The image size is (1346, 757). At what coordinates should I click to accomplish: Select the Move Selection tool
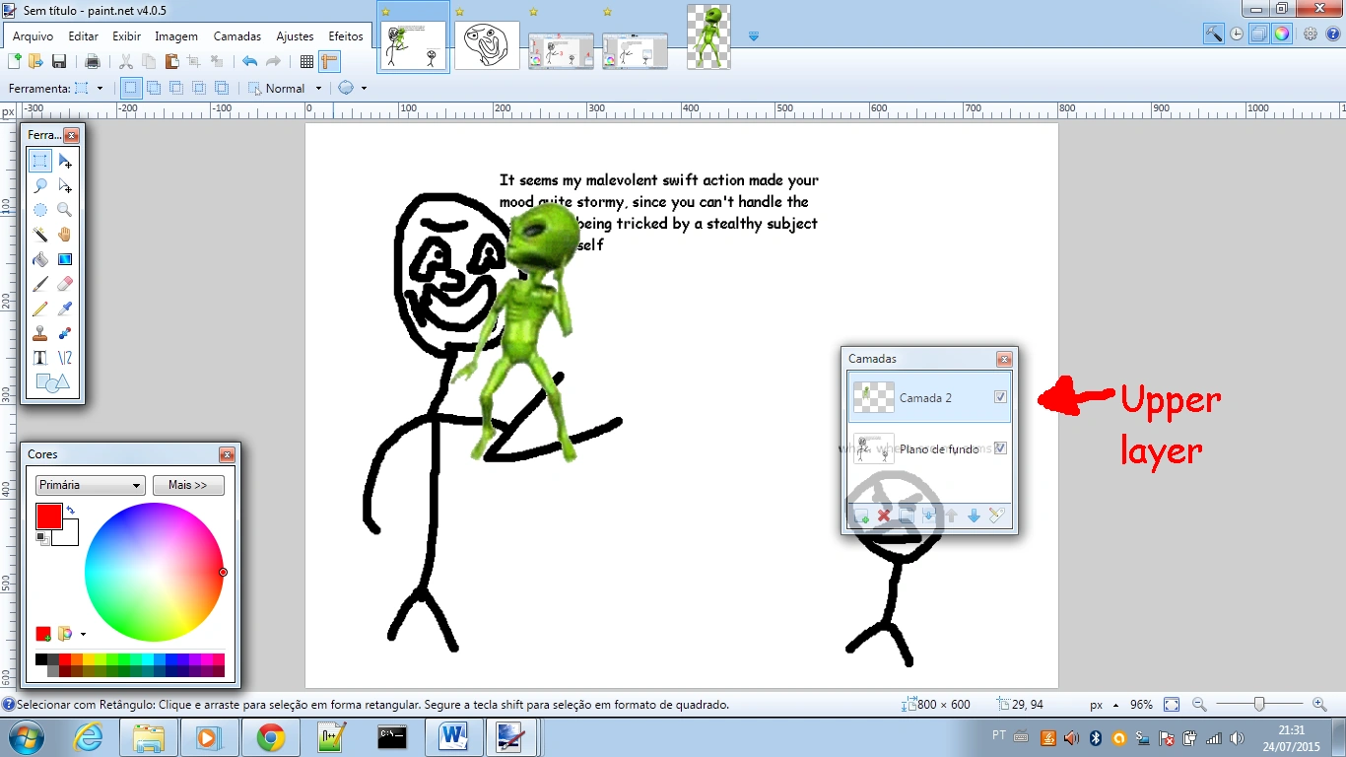65,185
